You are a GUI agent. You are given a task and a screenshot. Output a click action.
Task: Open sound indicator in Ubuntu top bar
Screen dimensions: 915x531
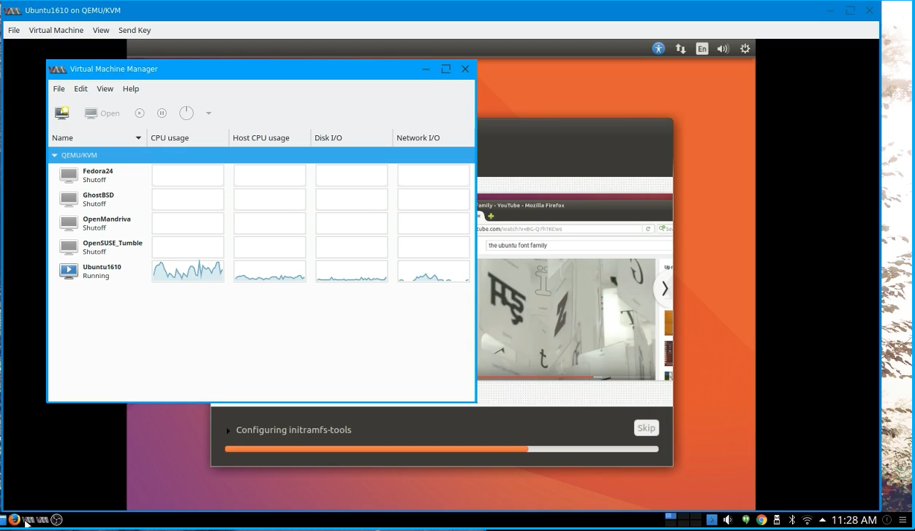pyautogui.click(x=723, y=48)
